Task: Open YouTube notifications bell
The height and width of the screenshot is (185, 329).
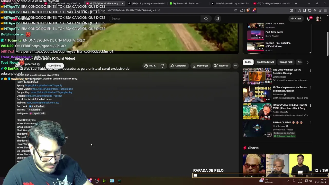Action: (309, 18)
